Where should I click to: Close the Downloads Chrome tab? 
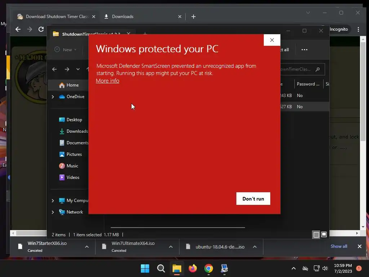point(180,17)
